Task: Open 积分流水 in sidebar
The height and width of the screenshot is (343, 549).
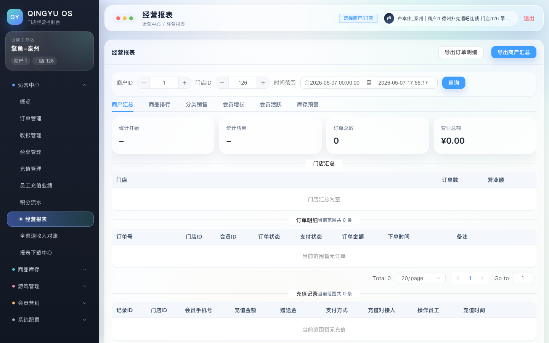Action: [x=50, y=202]
